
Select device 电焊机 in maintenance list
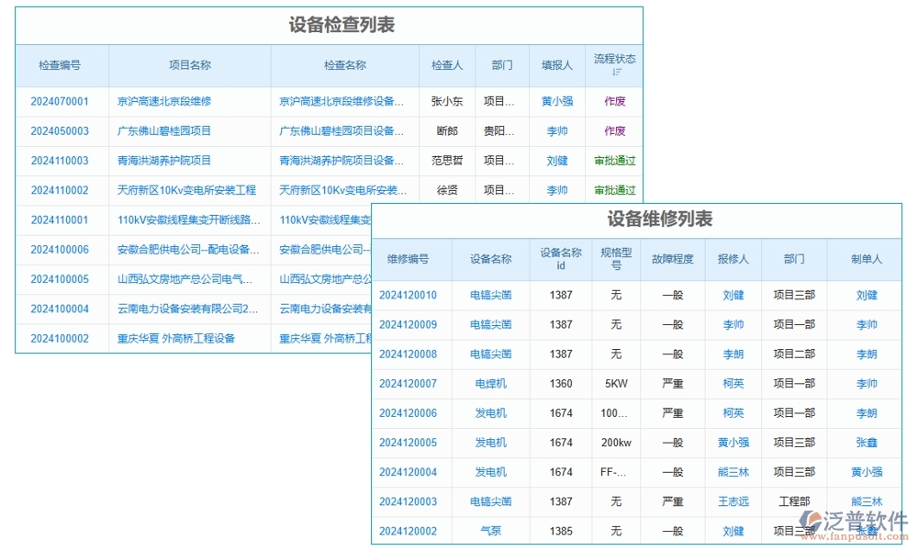489,384
